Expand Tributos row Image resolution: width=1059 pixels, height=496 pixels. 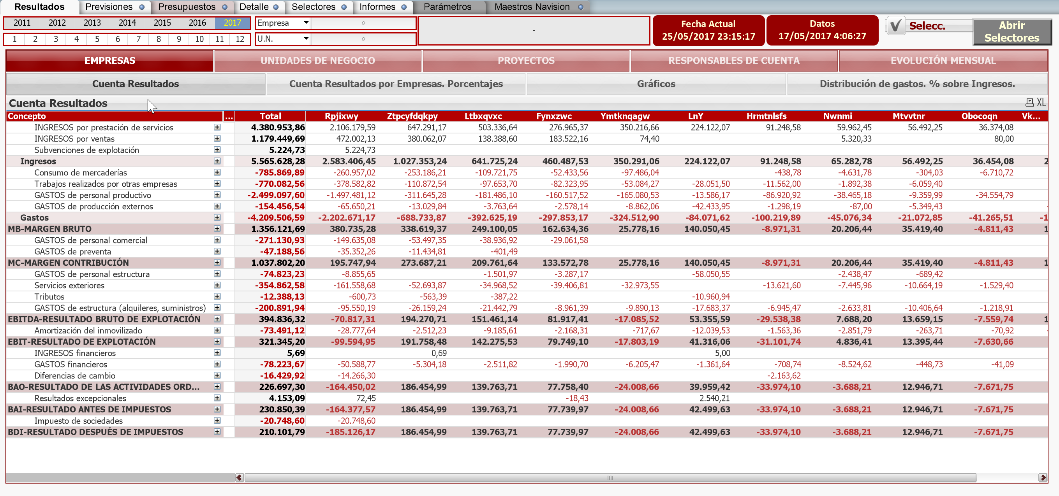217,296
